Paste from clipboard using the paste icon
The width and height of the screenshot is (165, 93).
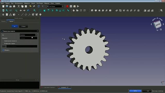click(26, 6)
